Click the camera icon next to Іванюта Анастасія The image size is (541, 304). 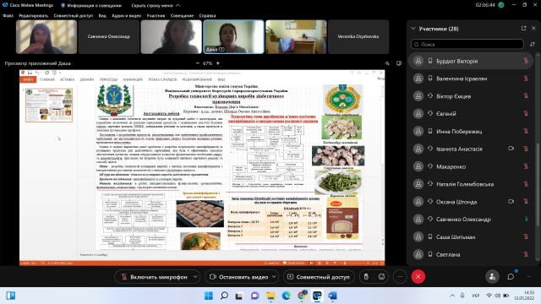coord(511,149)
